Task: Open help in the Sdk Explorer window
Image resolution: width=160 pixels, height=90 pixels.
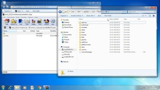Action: coord(154,16)
